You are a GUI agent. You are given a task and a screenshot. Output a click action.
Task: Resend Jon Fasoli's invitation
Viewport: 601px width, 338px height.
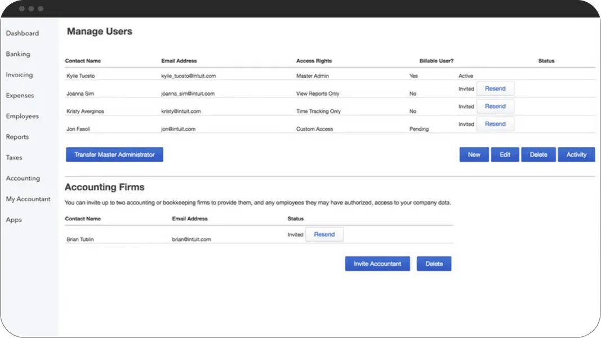point(495,124)
